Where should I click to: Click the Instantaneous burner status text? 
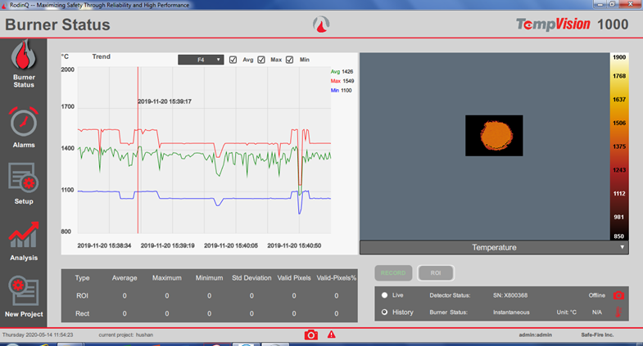coord(511,312)
